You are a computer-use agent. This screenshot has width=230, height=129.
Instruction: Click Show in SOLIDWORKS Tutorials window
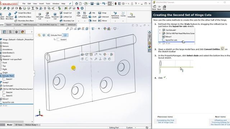click(x=154, y=8)
